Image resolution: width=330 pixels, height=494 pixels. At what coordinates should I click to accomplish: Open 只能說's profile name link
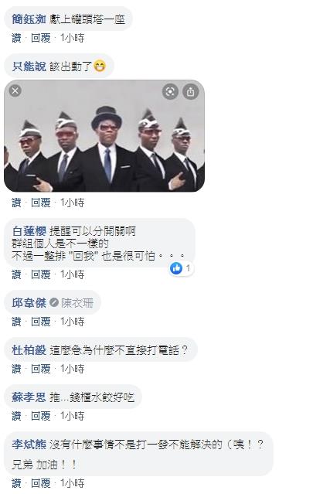pyautogui.click(x=29, y=66)
